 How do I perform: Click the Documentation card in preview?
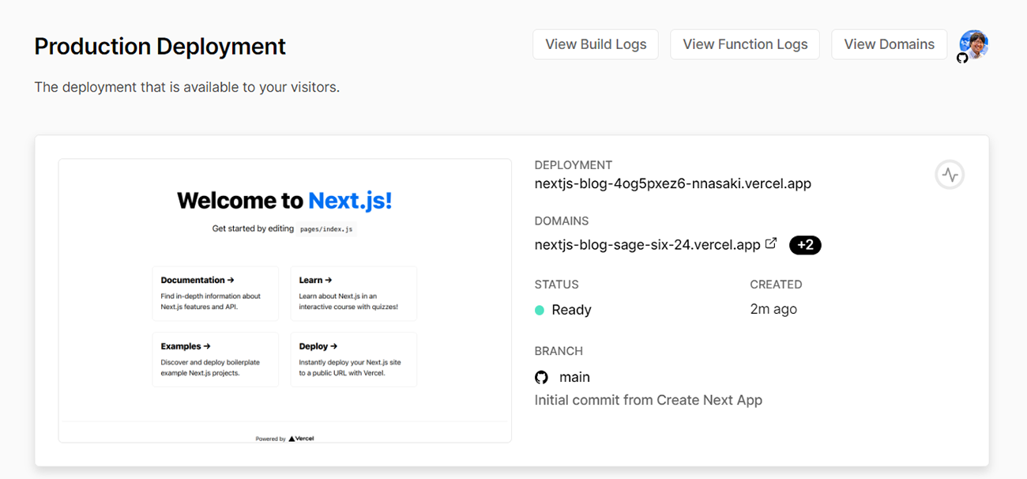click(x=216, y=293)
